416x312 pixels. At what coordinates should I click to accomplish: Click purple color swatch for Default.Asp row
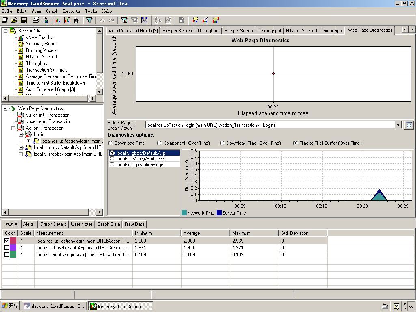tap(13, 247)
